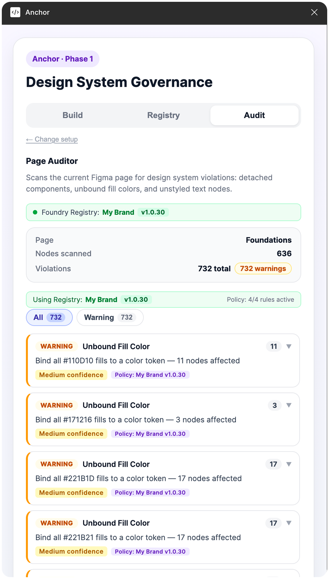Click the Anchor · Phase 1 badge
The height and width of the screenshot is (579, 329).
[x=63, y=59]
